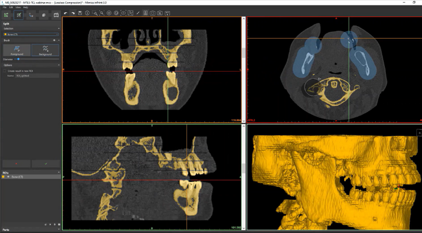Save the project with the floppy disk icon

click(x=80, y=13)
